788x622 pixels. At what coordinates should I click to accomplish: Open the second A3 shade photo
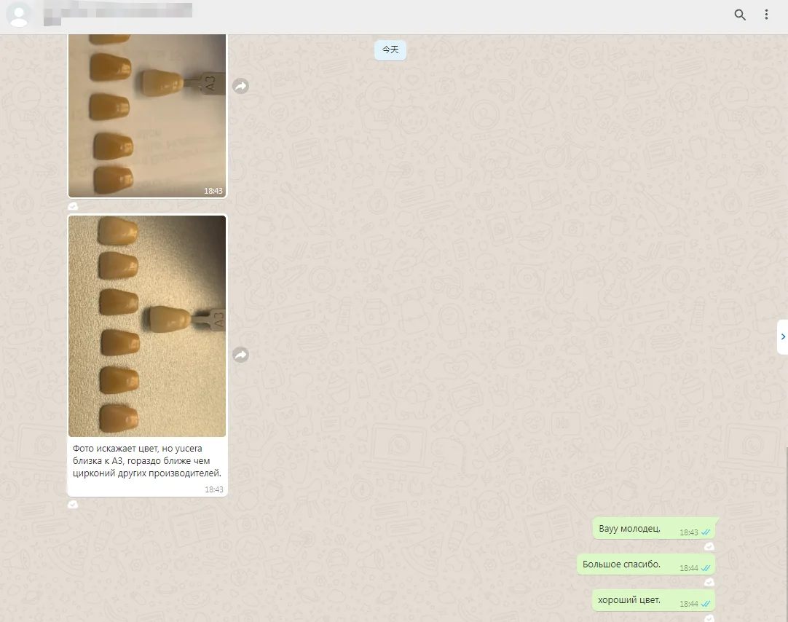(x=147, y=326)
